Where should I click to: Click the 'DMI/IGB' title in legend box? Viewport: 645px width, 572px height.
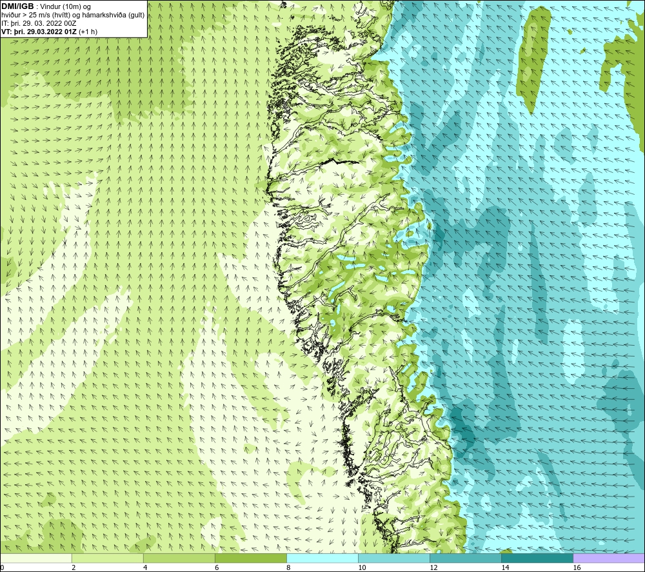(17, 6)
